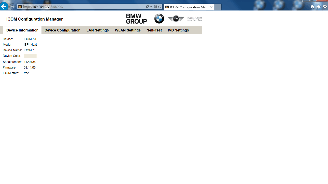This screenshot has width=328, height=184.
Task: Open the address bar dropdown arrow
Action: pos(151,7)
